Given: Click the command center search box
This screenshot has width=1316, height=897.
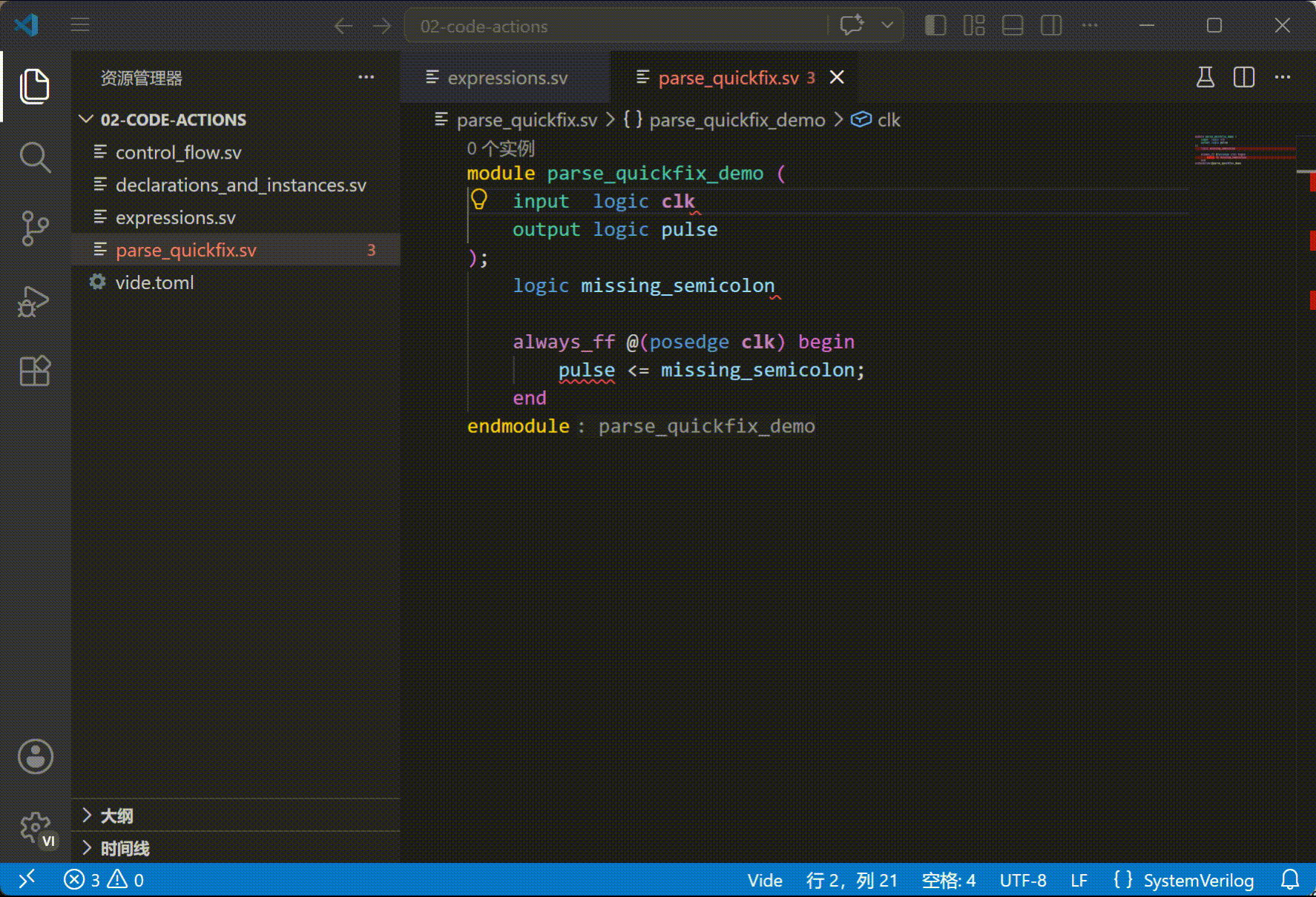Looking at the screenshot, I should 616,26.
